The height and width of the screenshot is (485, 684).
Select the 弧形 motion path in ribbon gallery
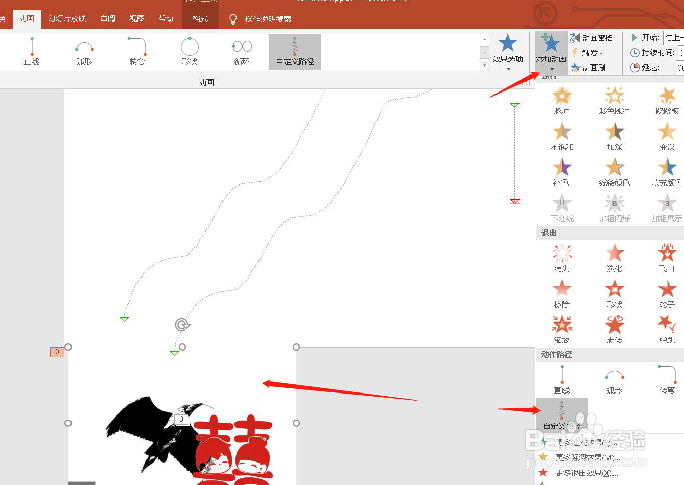click(x=84, y=52)
